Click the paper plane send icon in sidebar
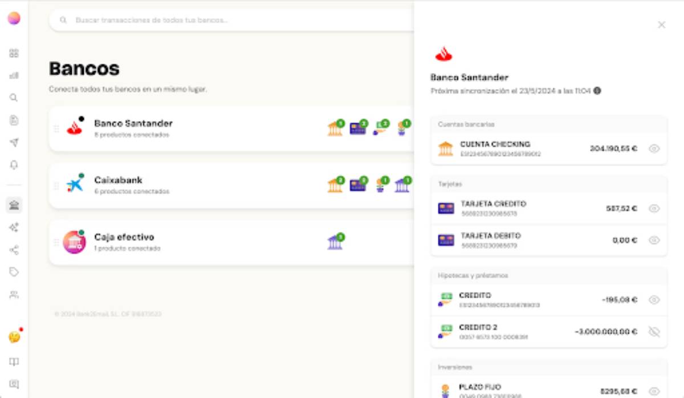684x398 pixels. 14,143
